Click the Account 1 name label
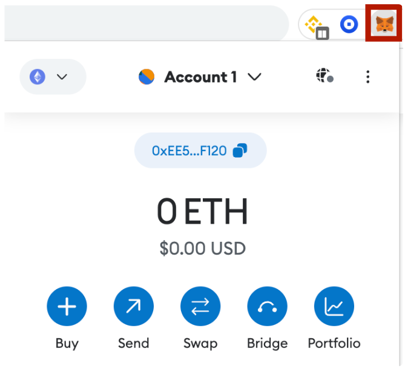This screenshot has height=368, width=405. pos(200,77)
